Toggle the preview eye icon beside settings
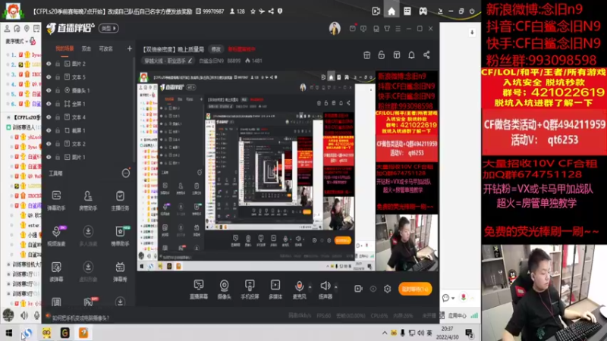This screenshot has width=607, height=341. coord(373,289)
